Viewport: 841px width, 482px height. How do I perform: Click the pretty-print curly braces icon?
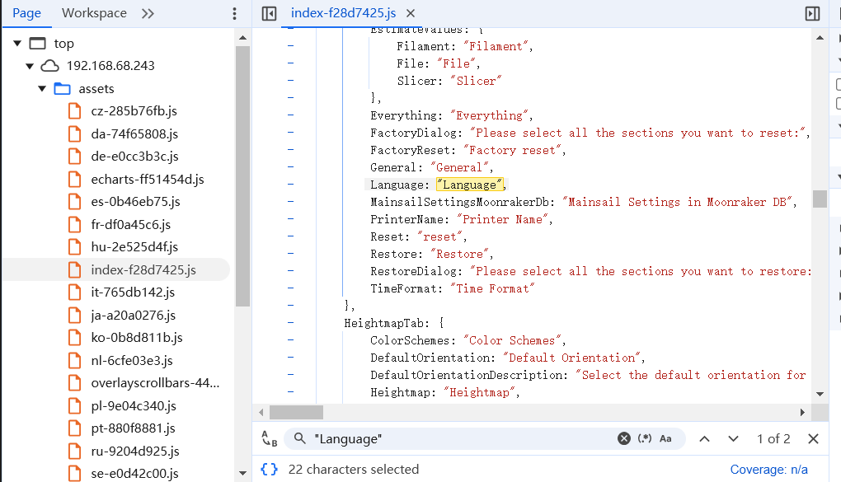click(x=269, y=469)
